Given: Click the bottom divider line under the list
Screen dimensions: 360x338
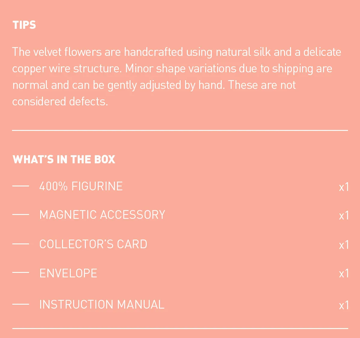Looking at the screenshot, I should click(x=180, y=328).
